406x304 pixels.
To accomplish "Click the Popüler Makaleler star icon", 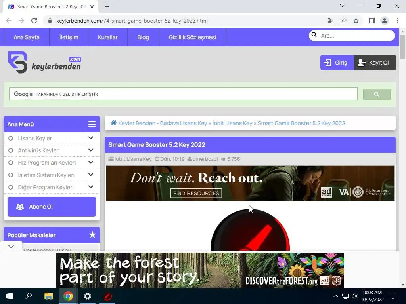I will click(x=92, y=235).
